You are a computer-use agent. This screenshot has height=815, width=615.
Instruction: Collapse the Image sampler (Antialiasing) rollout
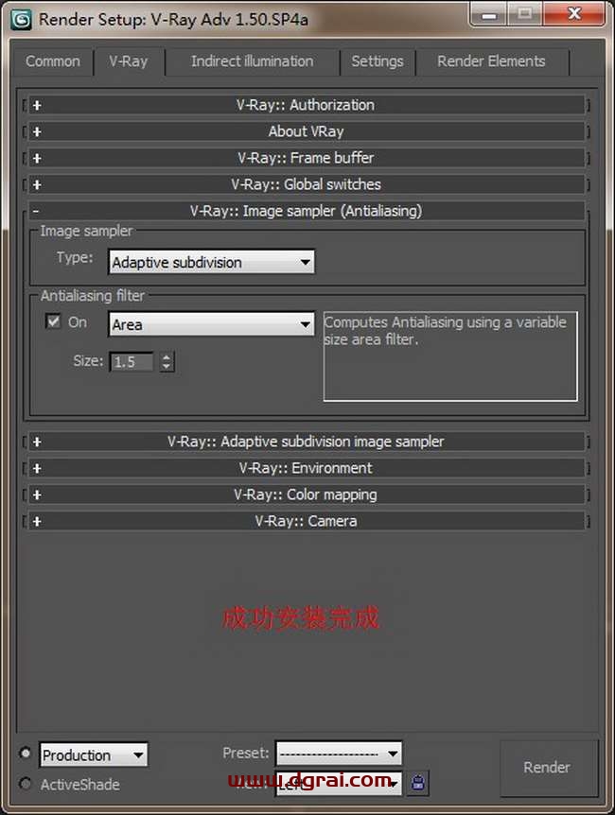[306, 211]
